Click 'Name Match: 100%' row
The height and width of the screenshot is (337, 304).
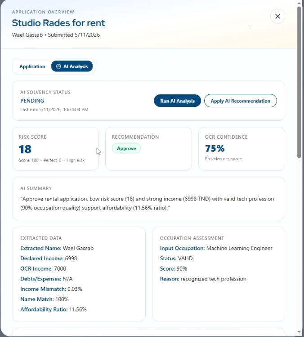(x=45, y=299)
